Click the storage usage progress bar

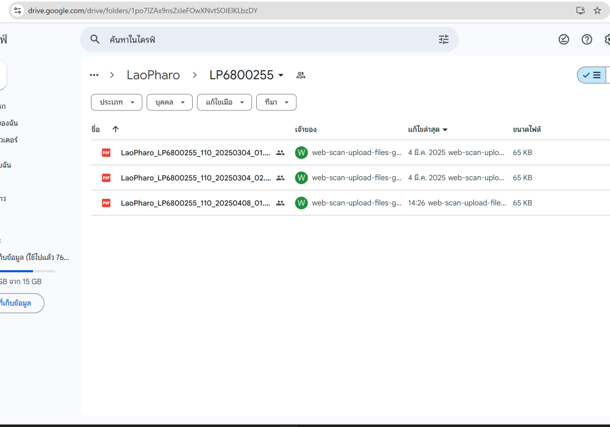point(27,271)
